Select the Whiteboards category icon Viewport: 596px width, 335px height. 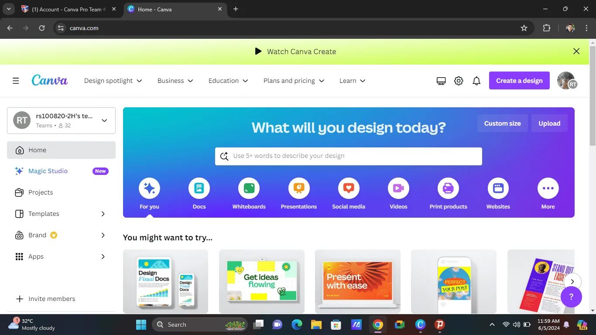click(249, 188)
